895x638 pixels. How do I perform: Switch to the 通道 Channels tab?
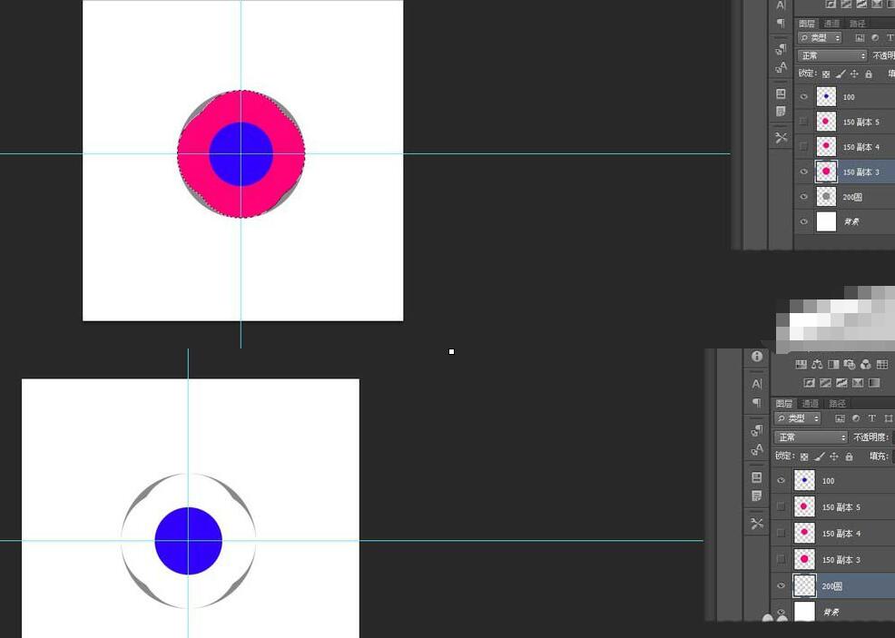(x=811, y=403)
